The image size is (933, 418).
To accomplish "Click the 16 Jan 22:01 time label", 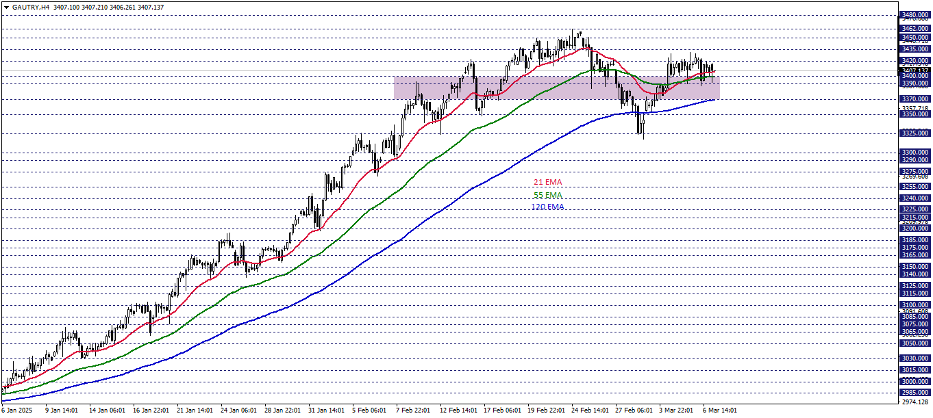I will 151,410.
